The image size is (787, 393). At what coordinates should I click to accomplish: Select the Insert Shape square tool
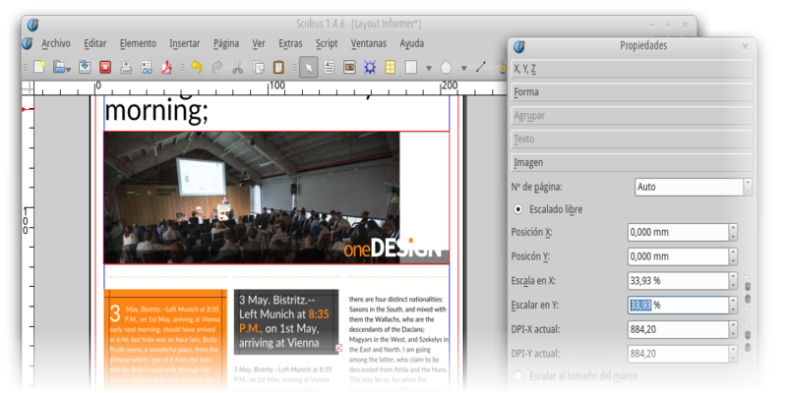pyautogui.click(x=411, y=67)
